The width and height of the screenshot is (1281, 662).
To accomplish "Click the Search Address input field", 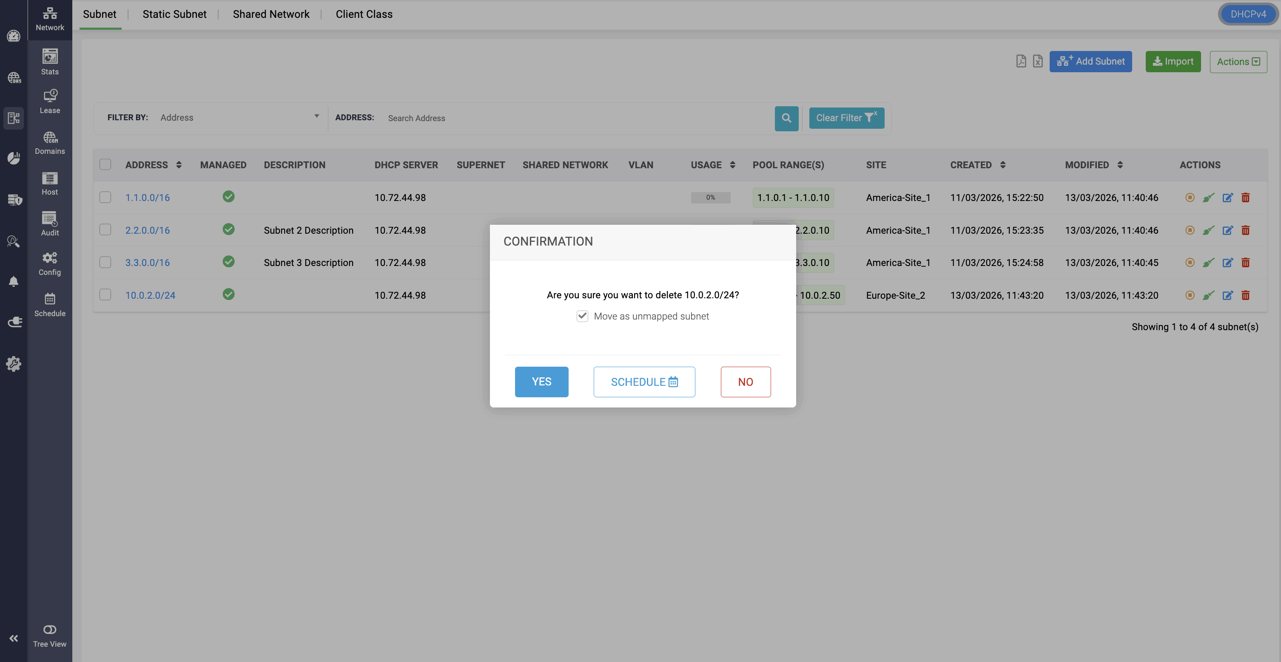I will tap(577, 118).
